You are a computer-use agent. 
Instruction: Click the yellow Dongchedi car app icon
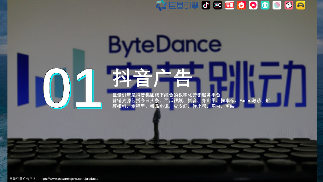tap(301, 5)
